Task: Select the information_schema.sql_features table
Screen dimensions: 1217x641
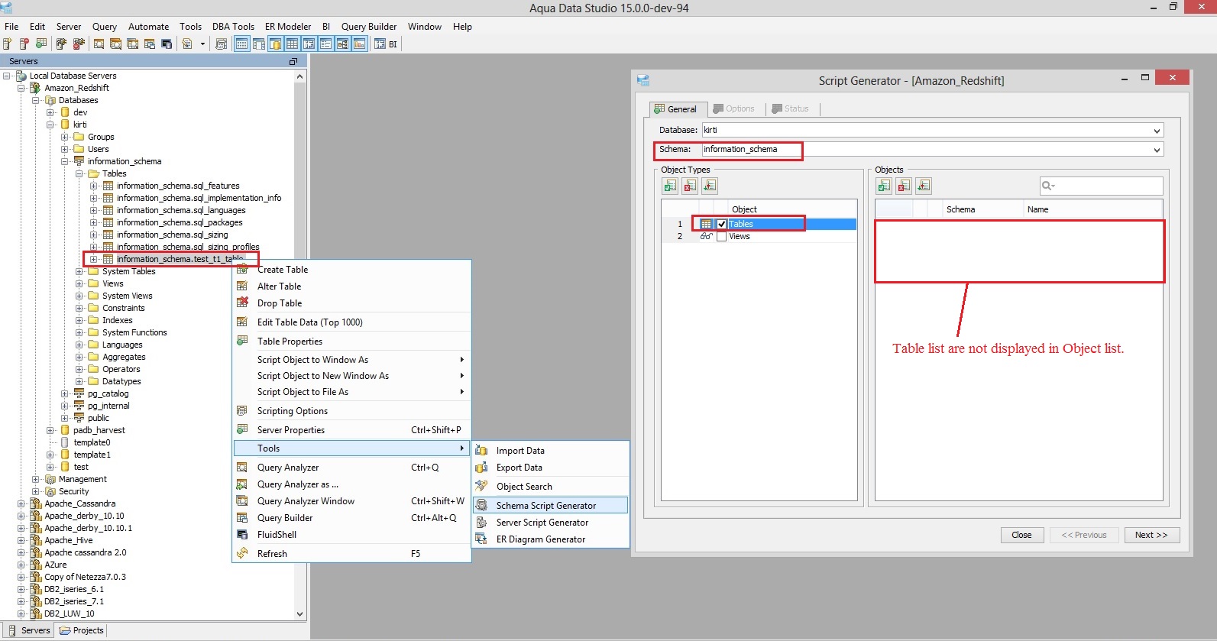Action: [x=178, y=186]
